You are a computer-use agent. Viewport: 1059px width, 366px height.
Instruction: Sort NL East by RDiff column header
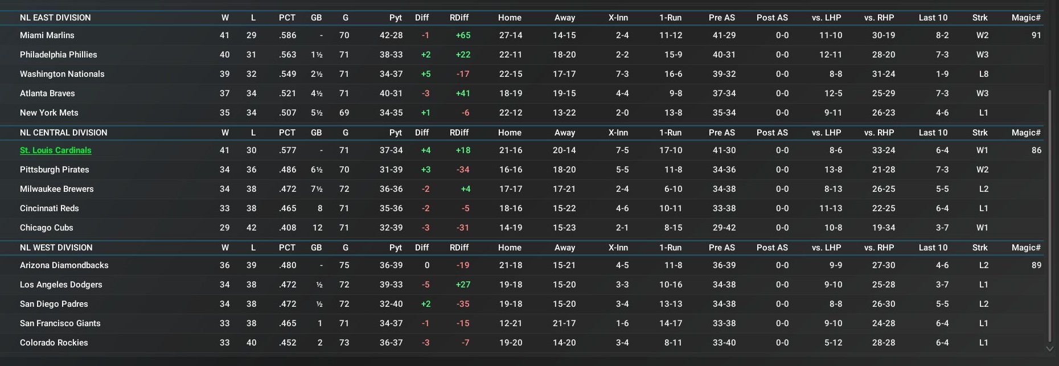tap(459, 18)
